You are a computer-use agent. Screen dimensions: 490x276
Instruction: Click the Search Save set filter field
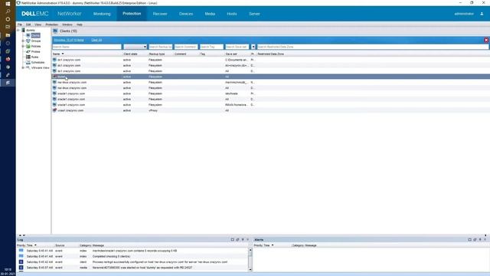[x=237, y=47]
